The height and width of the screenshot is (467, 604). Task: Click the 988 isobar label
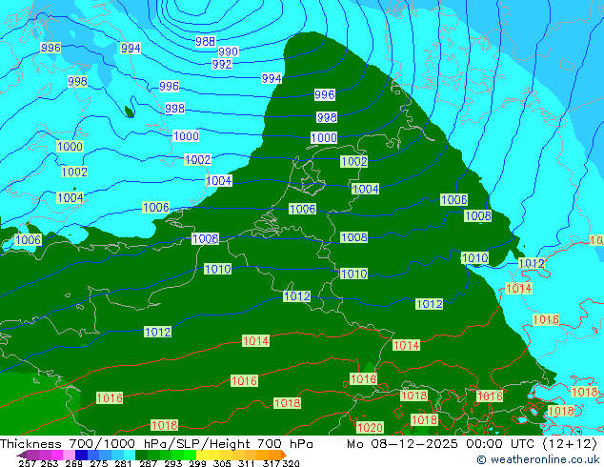[x=205, y=41]
